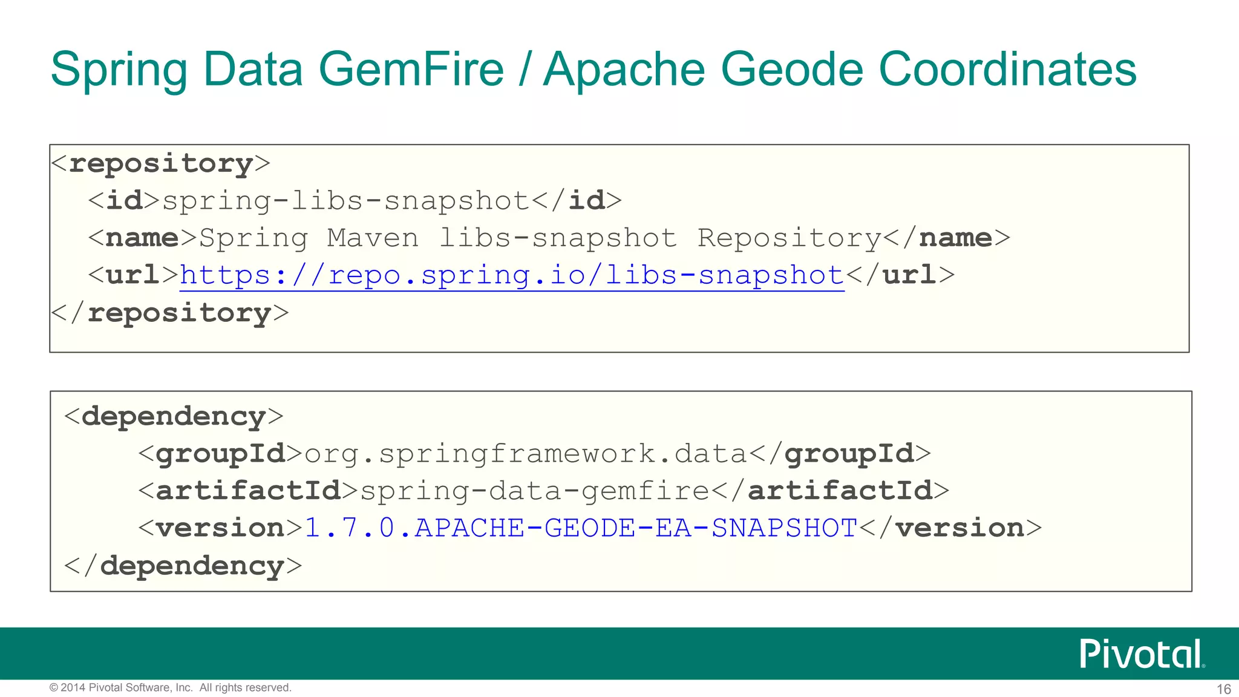Click the closing </repository> tag

click(x=169, y=313)
